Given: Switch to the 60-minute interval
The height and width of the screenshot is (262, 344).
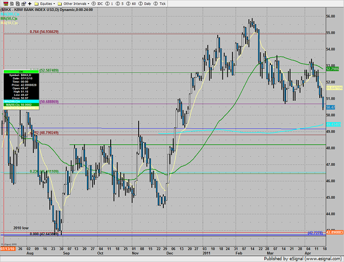Looking at the screenshot, I should point(131,4).
